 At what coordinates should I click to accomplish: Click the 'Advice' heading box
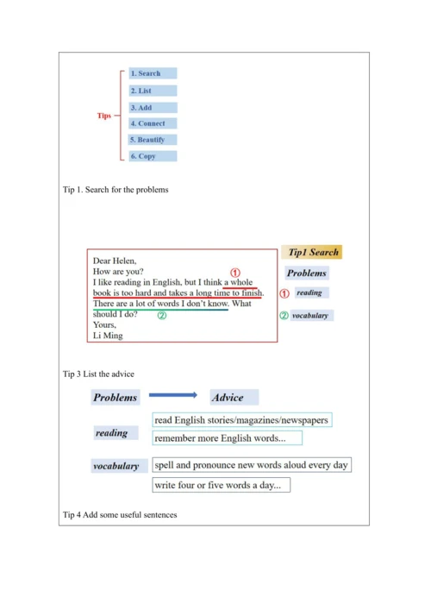[x=234, y=397]
